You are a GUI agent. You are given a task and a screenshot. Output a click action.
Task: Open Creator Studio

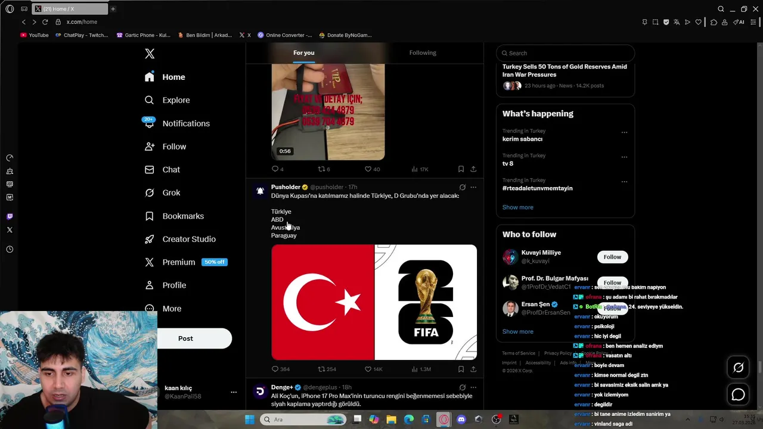(180, 239)
